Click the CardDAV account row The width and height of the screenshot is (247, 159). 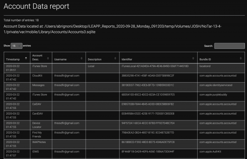[x=124, y=115]
